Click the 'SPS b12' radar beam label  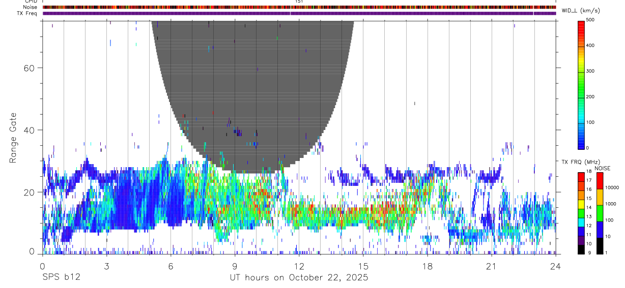pos(61,278)
